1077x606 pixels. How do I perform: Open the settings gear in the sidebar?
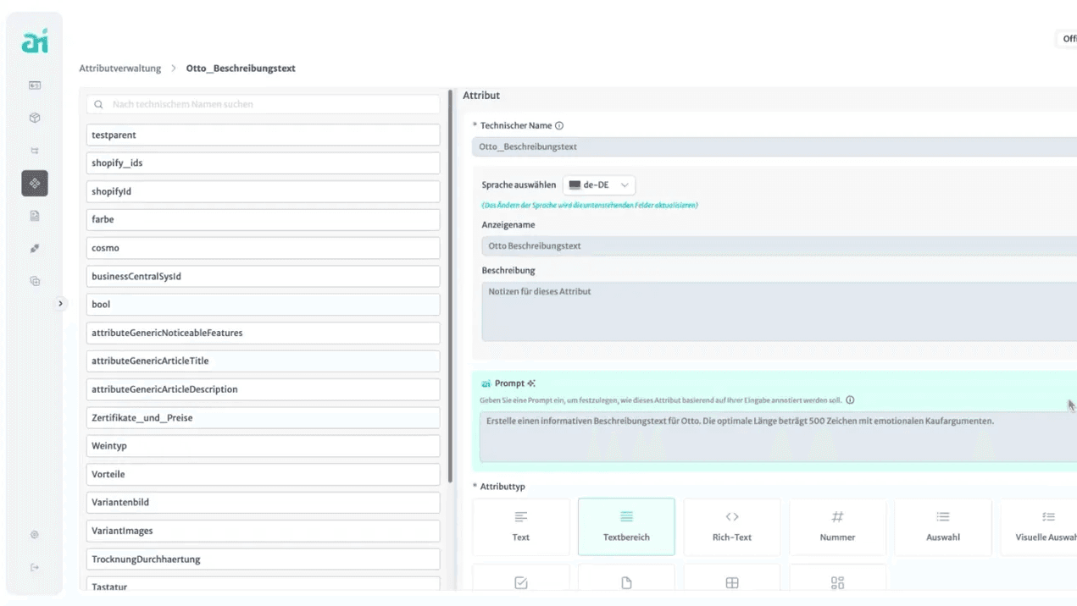pyautogui.click(x=35, y=535)
